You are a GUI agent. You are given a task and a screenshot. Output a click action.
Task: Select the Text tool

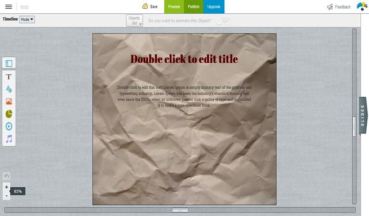[9, 77]
